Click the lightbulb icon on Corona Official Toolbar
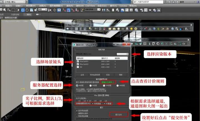The height and width of the screenshot is (121, 200). 188,44
